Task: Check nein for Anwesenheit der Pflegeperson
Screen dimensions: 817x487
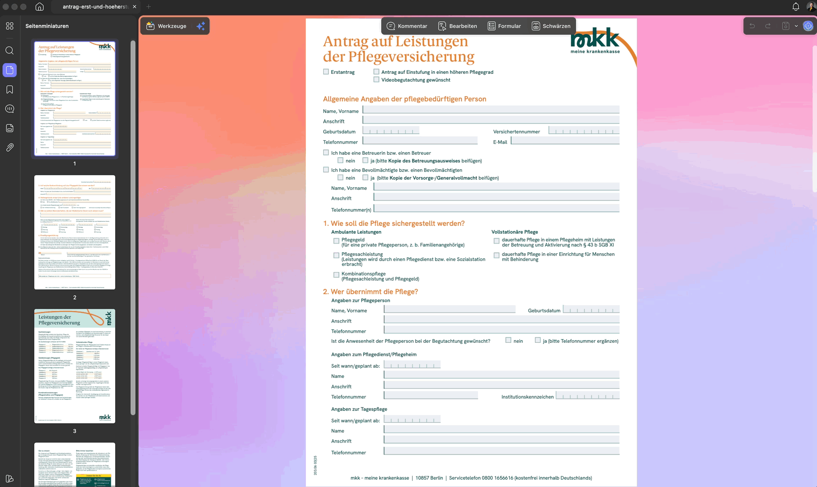Action: pyautogui.click(x=508, y=340)
